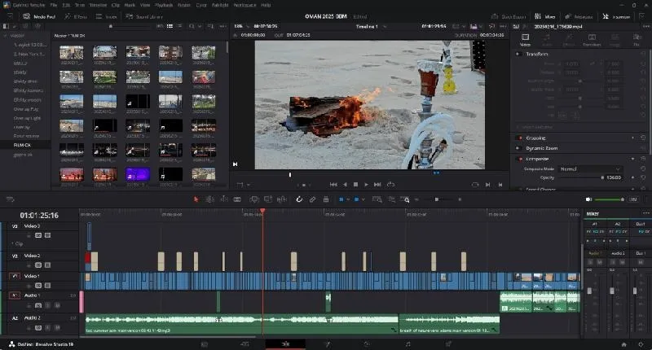Adjust the monitor volume slider
Screen dimensions: 652x350
pos(609,199)
